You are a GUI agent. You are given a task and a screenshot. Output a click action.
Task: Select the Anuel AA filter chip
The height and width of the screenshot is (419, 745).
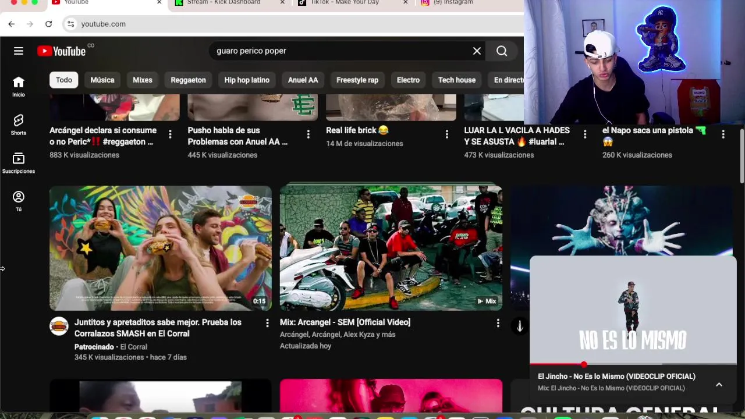click(x=303, y=80)
